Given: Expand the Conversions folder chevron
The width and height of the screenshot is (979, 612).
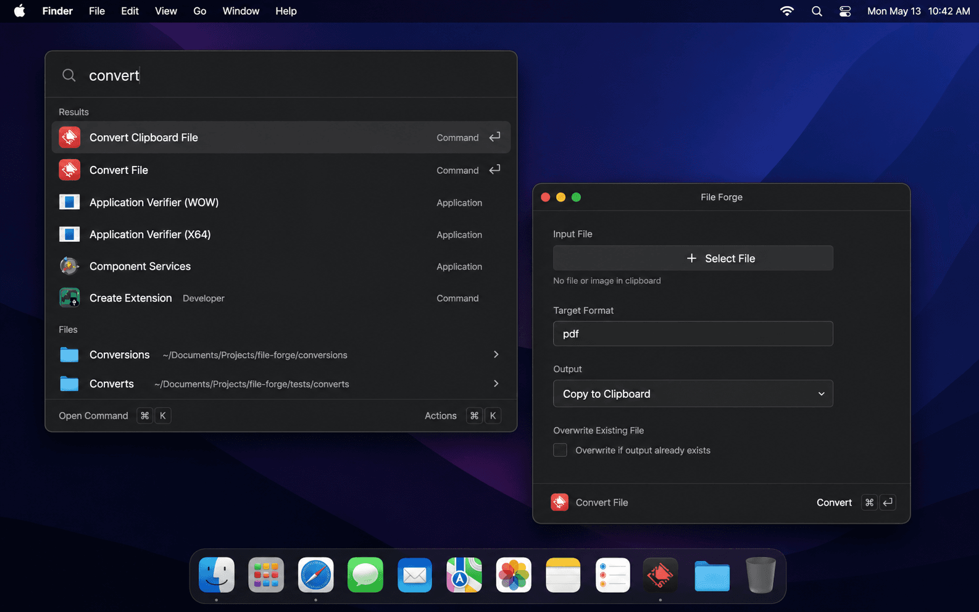Looking at the screenshot, I should click(x=496, y=354).
